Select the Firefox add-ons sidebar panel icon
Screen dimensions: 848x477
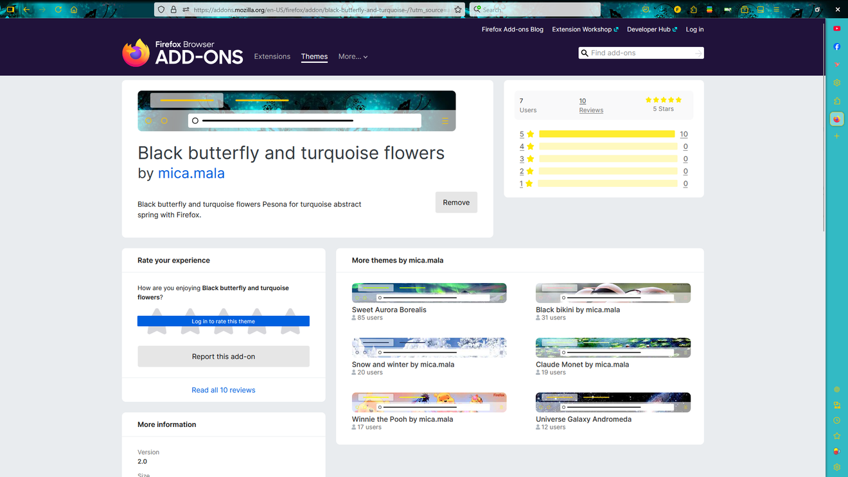point(836,119)
